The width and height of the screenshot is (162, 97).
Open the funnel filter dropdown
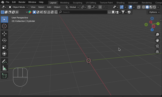tap(124, 12)
